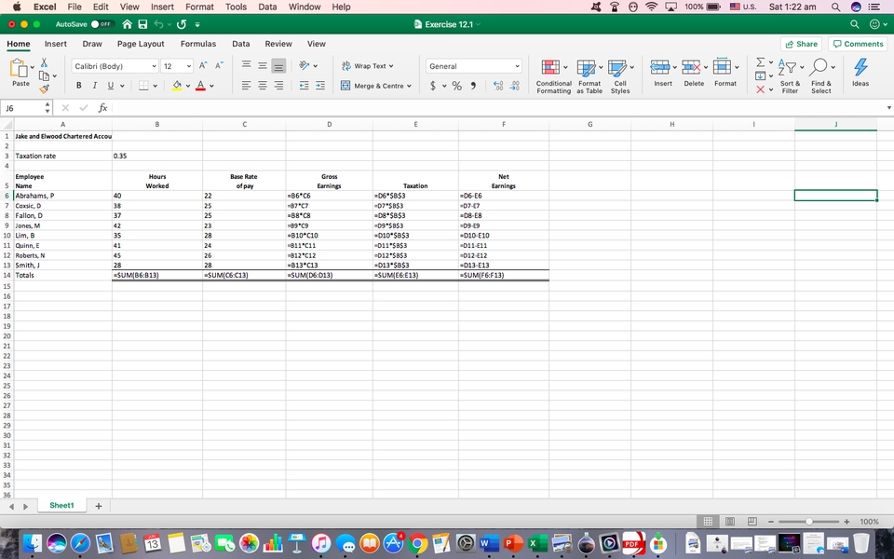The height and width of the screenshot is (559, 894).
Task: Toggle top vertical alignment
Action: point(246,65)
